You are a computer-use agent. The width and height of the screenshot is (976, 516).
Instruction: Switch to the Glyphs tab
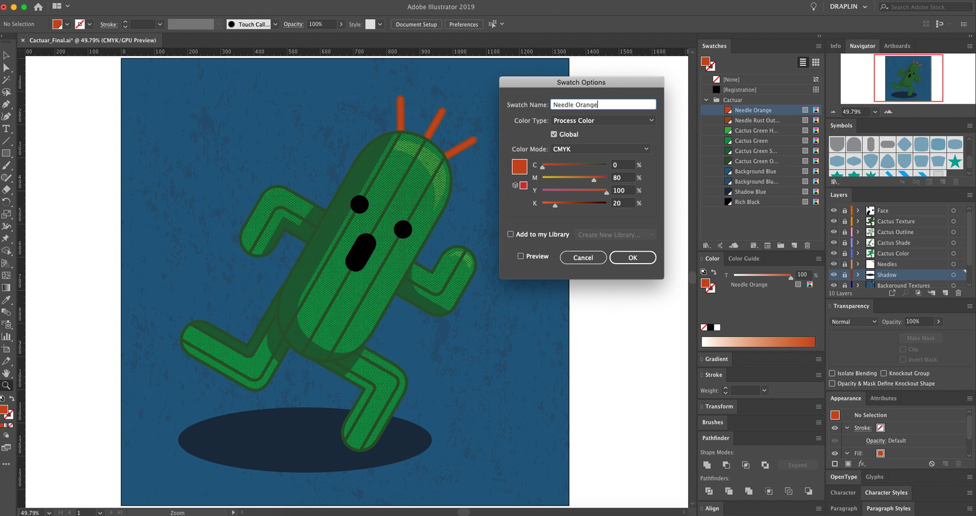874,477
